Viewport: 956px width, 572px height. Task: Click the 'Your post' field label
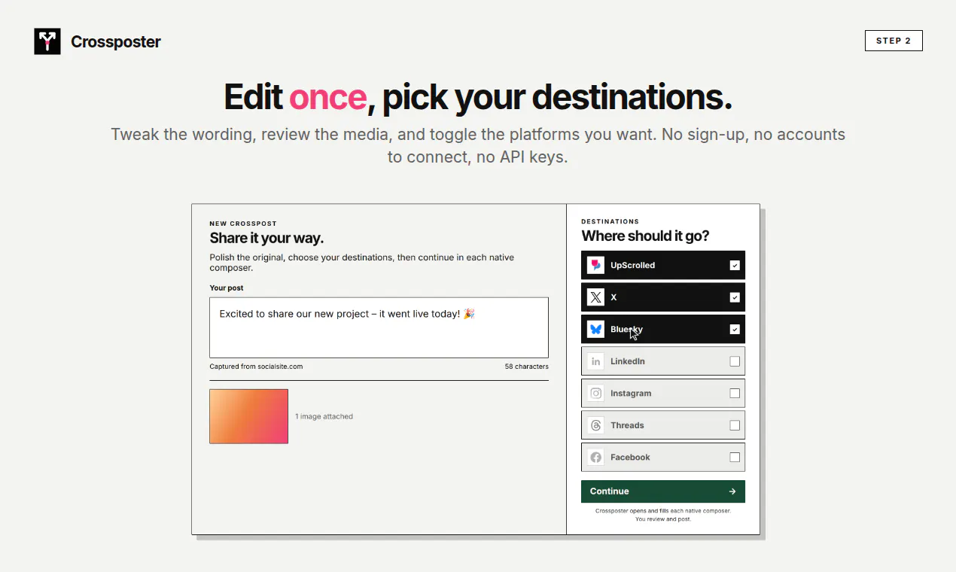pos(227,288)
